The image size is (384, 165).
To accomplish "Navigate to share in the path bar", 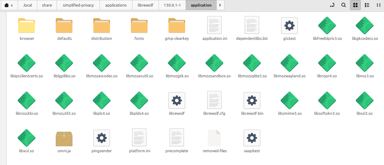I will point(47,5).
